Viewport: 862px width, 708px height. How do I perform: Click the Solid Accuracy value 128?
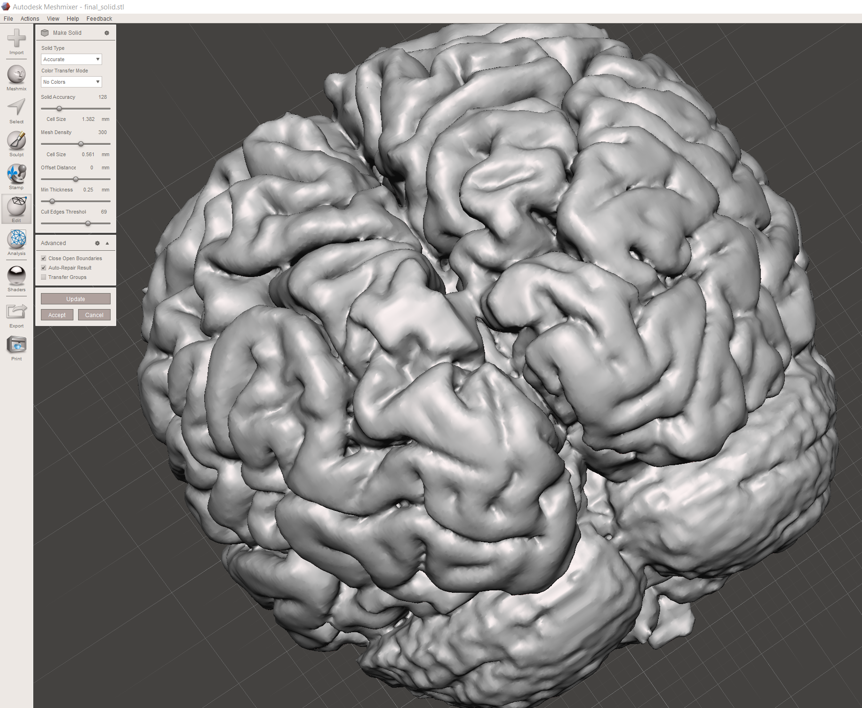103,97
